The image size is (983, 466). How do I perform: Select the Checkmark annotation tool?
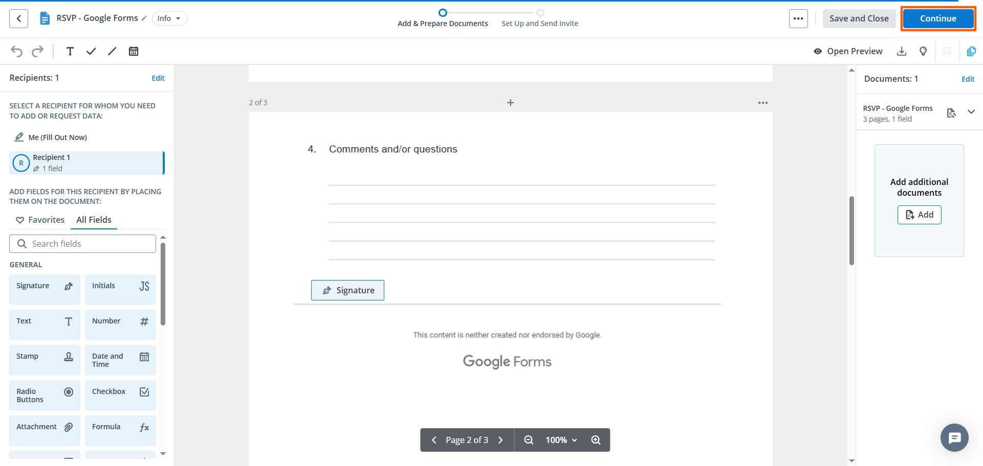91,51
